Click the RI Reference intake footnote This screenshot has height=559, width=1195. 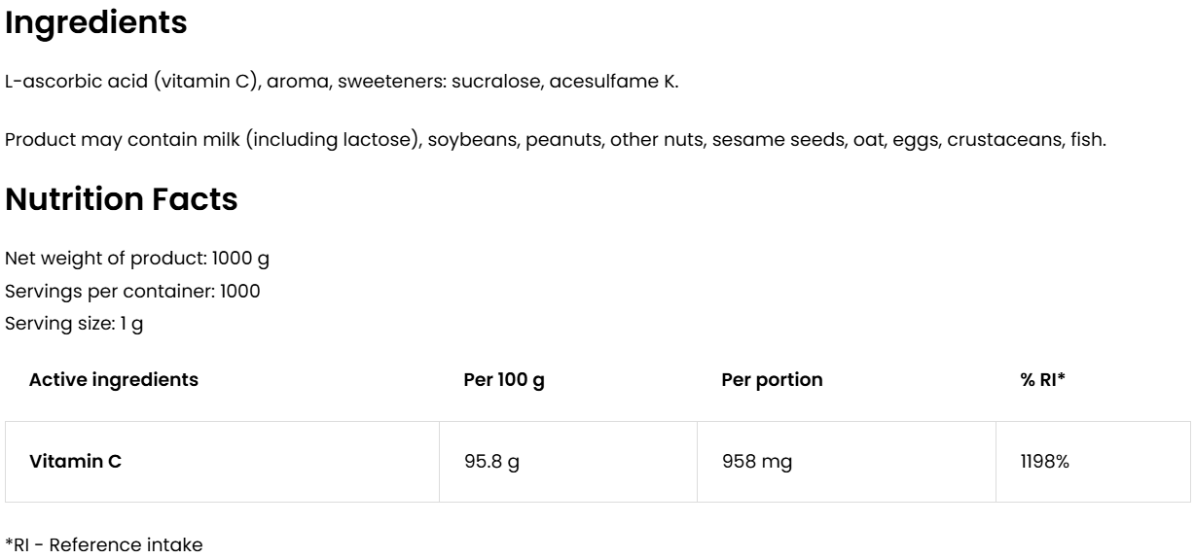[x=104, y=544]
